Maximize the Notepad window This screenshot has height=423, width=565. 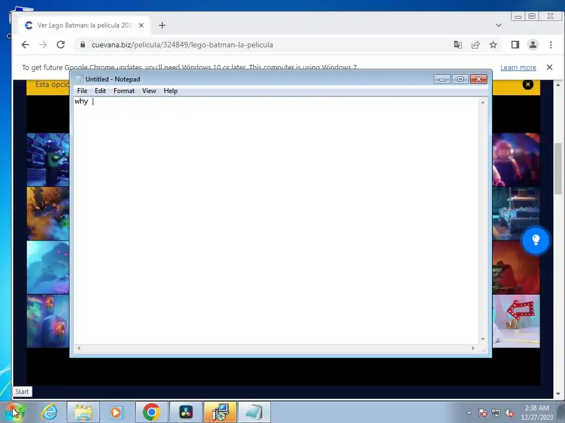pos(460,79)
